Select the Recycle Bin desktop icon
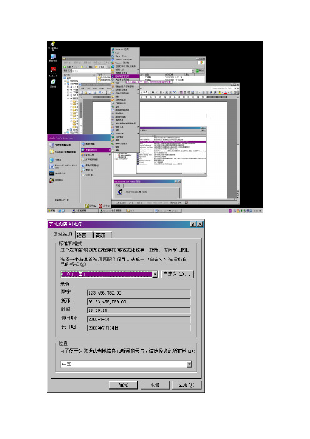 53,82
